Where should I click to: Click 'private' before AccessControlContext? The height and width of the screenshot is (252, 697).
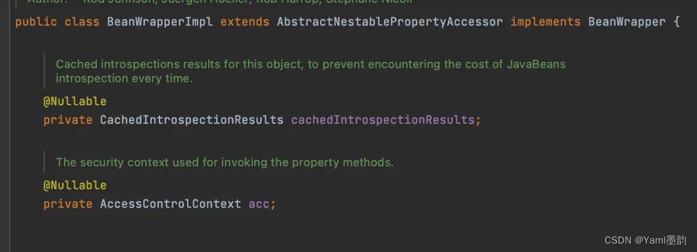tap(68, 204)
